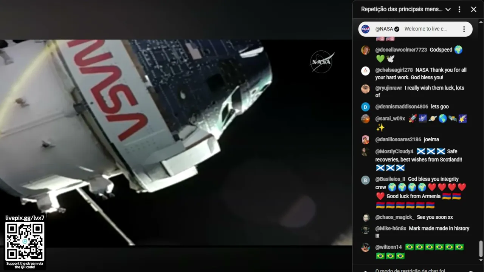Select username @chaos_magick_ in chat
The width and height of the screenshot is (484, 272).
[395, 217]
